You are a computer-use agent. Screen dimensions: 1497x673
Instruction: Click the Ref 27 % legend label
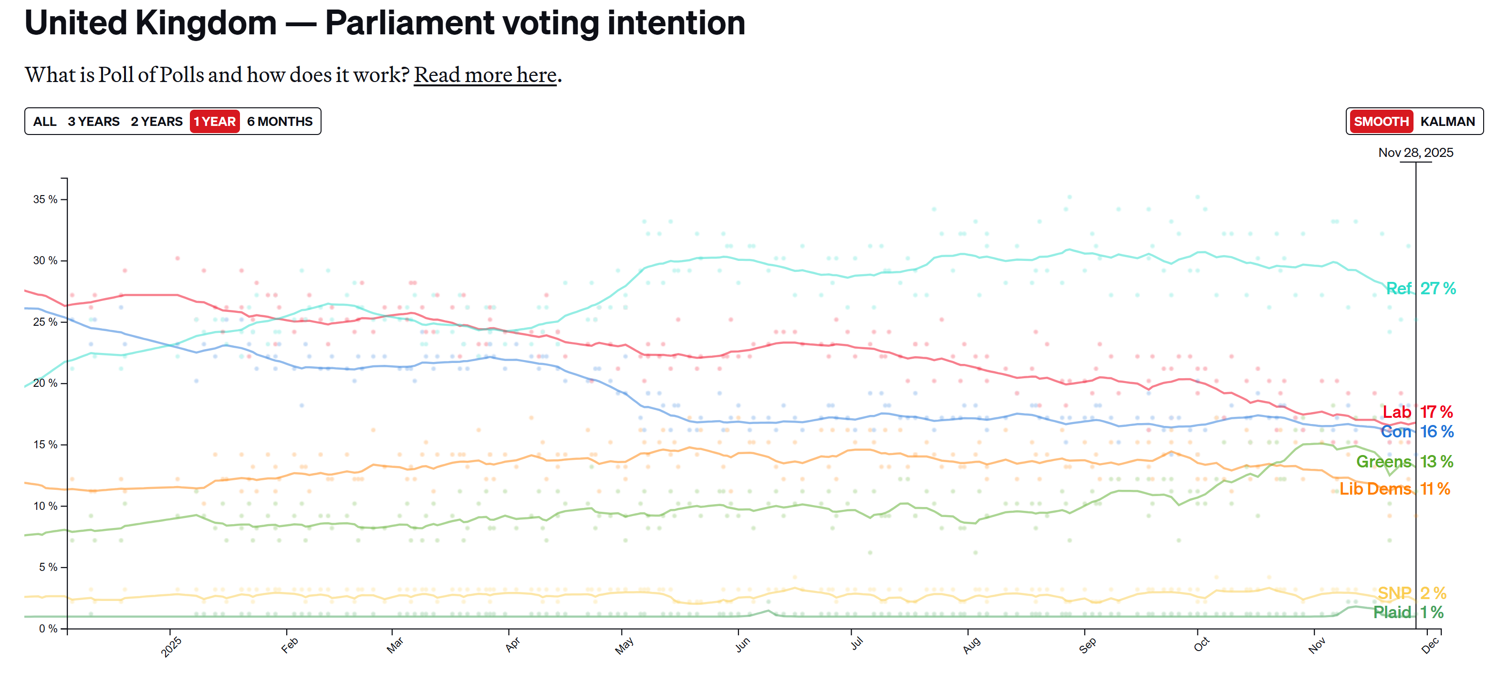(x=1420, y=288)
